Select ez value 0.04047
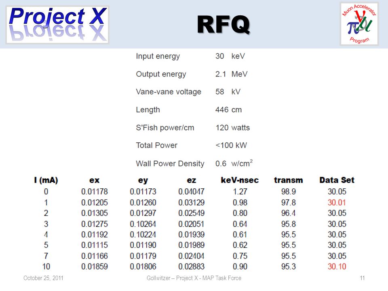The width and height of the screenshot is (388, 291). (x=192, y=192)
